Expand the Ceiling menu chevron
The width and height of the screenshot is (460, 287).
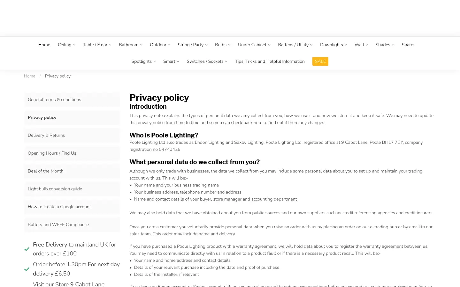tap(74, 45)
